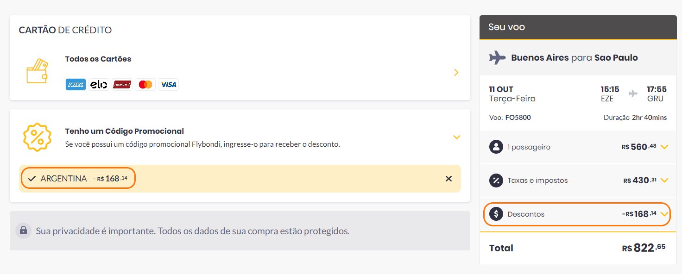The height and width of the screenshot is (274, 682).
Task: Select the Elo card logo
Action: (99, 85)
